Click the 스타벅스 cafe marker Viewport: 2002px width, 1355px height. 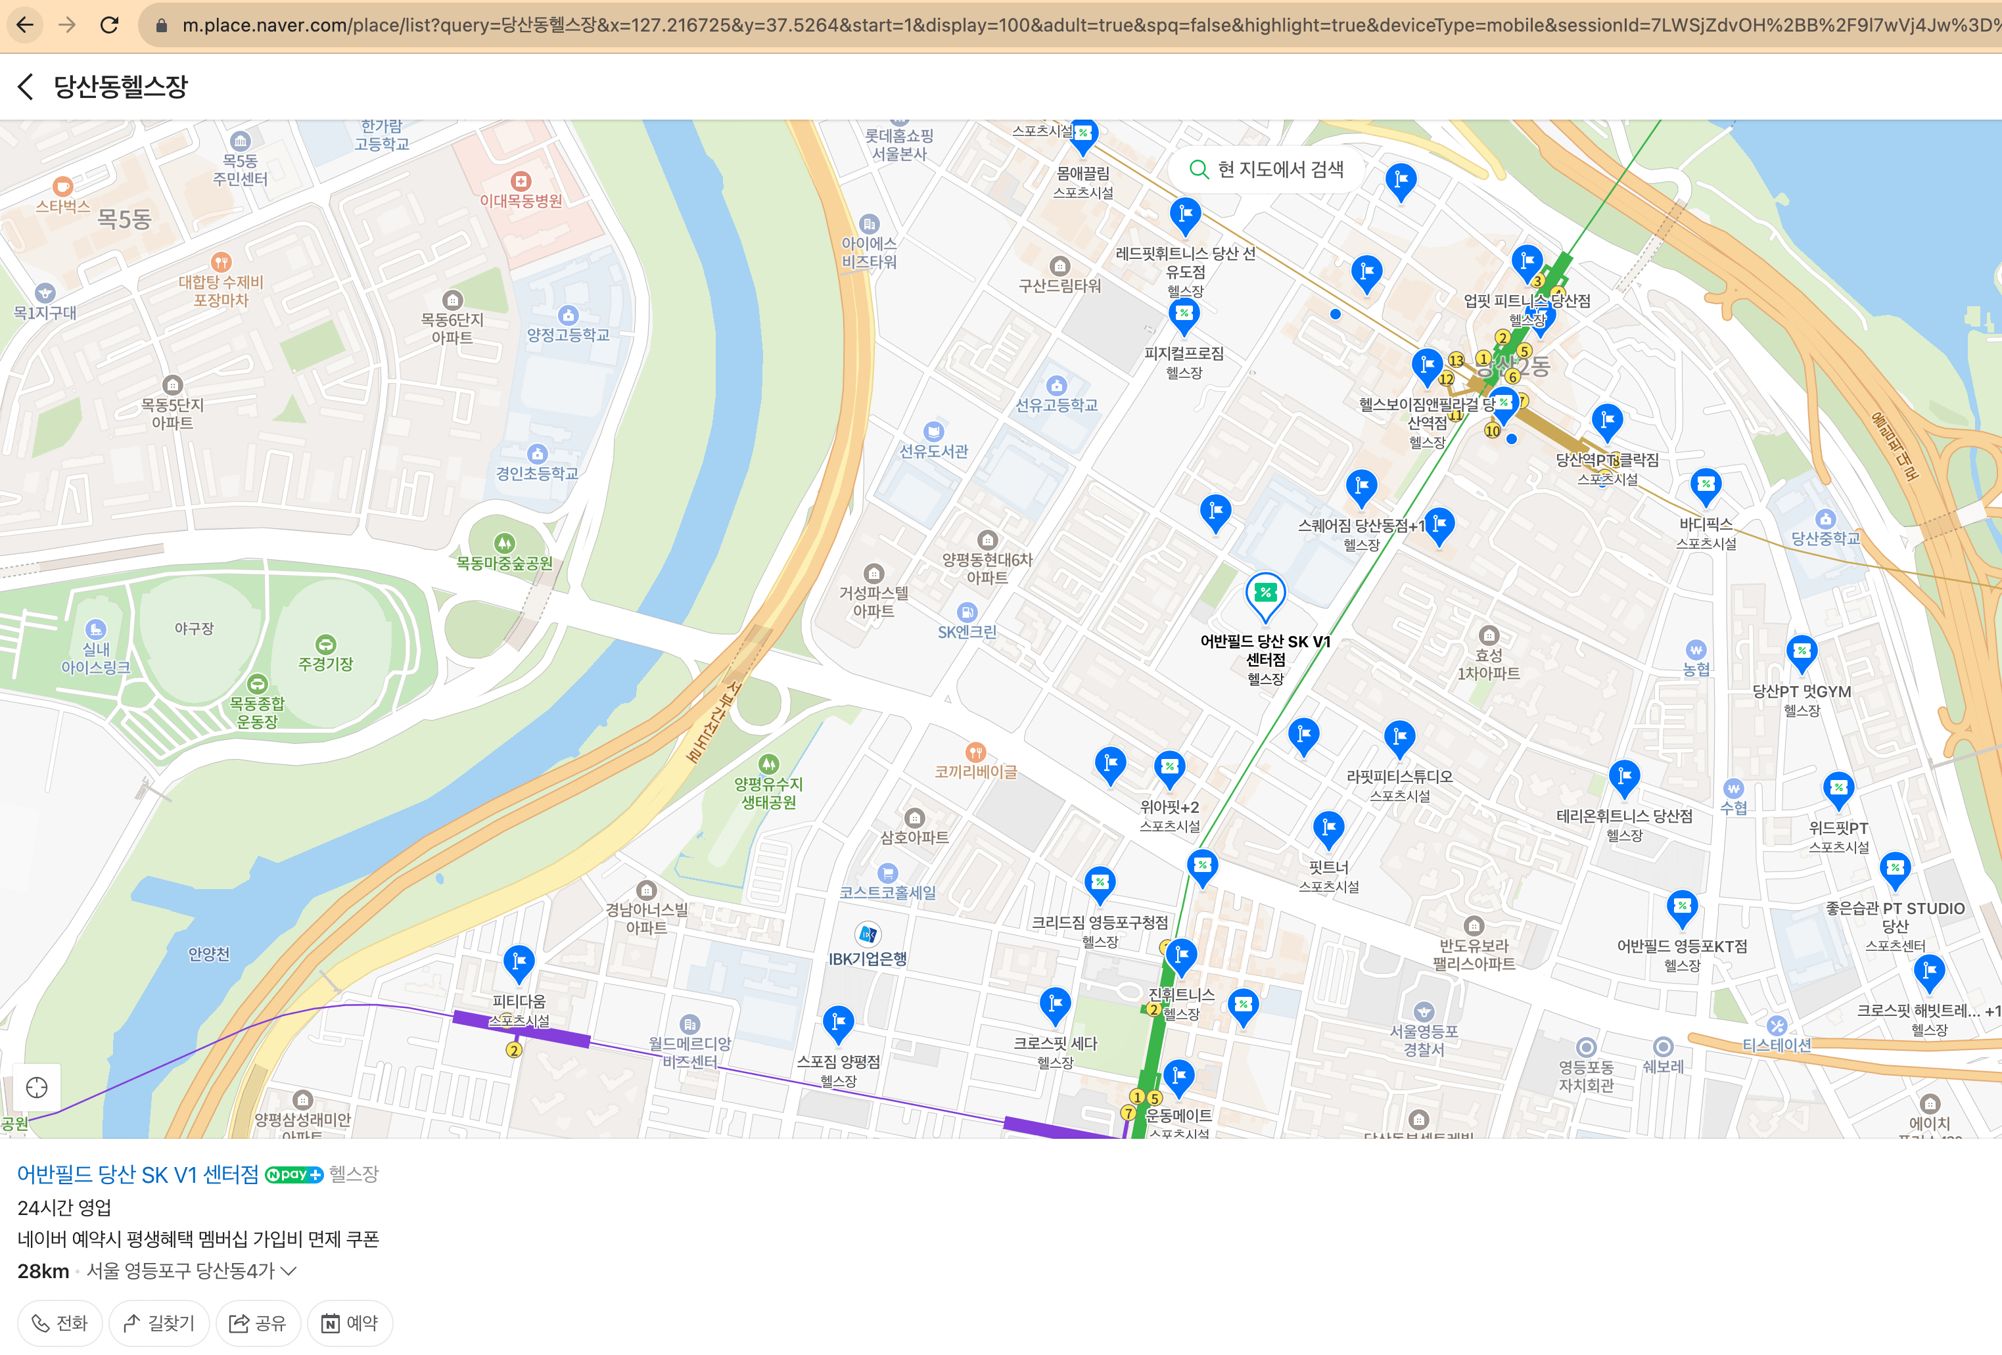click(x=62, y=186)
